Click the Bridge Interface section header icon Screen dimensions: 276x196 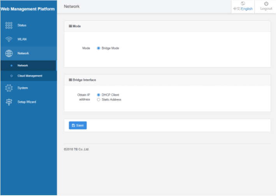[x=70, y=80]
